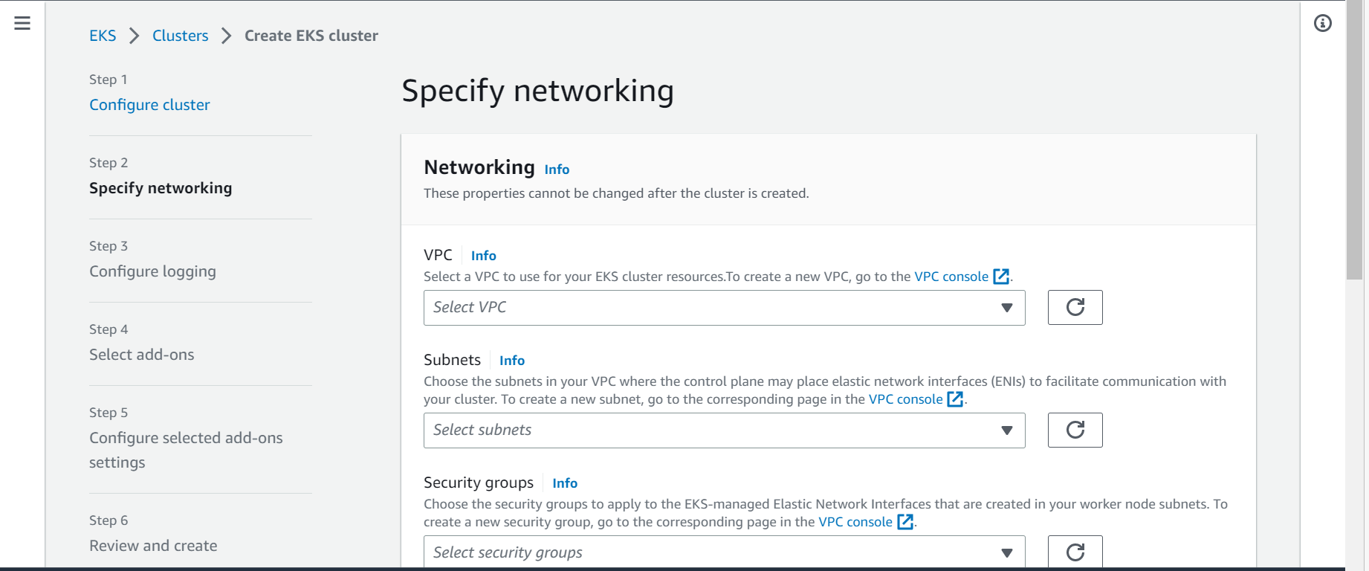
Task: Refresh the VPC list
Action: point(1075,307)
